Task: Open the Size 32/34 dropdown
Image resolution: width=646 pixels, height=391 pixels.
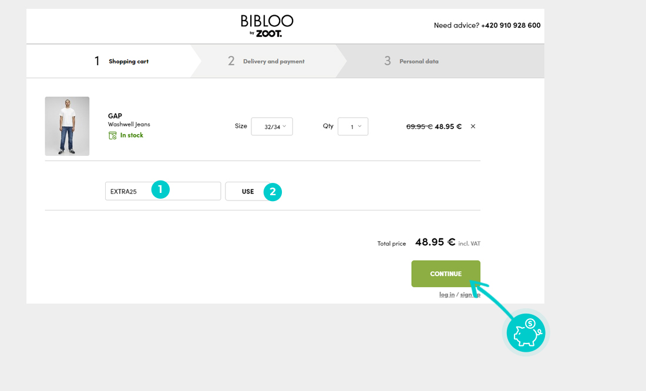Action: click(272, 127)
